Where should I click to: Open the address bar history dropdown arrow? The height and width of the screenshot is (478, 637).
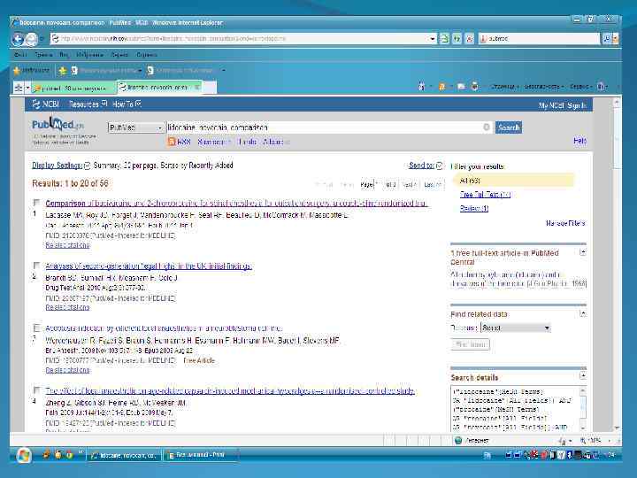point(433,39)
